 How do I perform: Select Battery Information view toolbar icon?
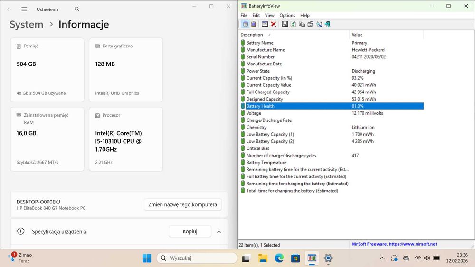pyautogui.click(x=246, y=24)
